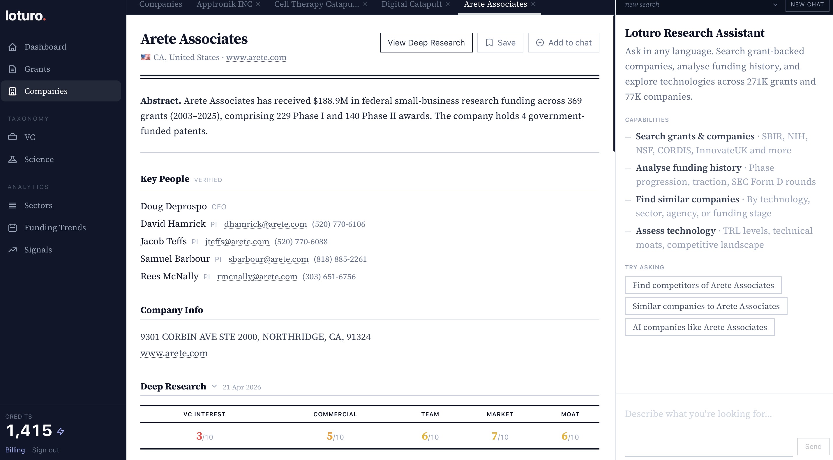Click the Save button
This screenshot has width=833, height=460.
500,43
